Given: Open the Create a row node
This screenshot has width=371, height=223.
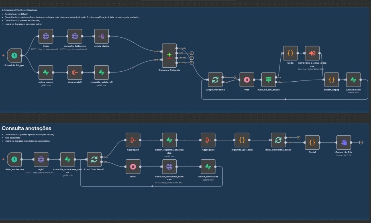Looking at the screenshot, I should (353, 80).
